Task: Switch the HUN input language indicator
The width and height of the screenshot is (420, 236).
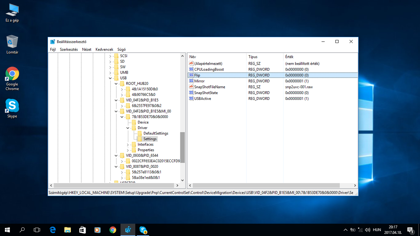Action: coord(377,230)
